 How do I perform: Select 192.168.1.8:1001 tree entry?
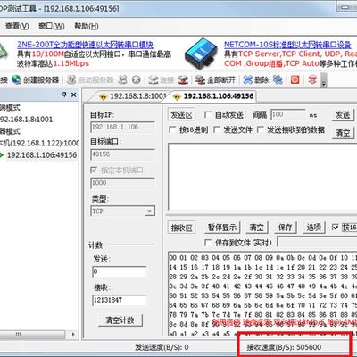26,120
